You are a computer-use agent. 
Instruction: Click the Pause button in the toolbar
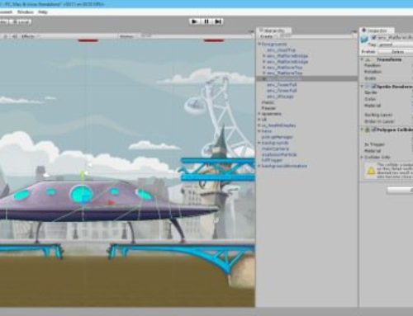point(206,21)
